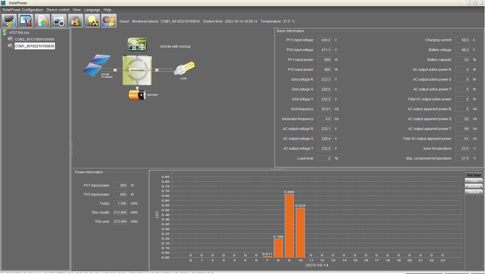Click the battery icon in the flow diagram

pyautogui.click(x=137, y=95)
